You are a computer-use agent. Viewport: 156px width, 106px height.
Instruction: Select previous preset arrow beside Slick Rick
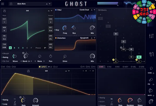[x=47, y=4]
